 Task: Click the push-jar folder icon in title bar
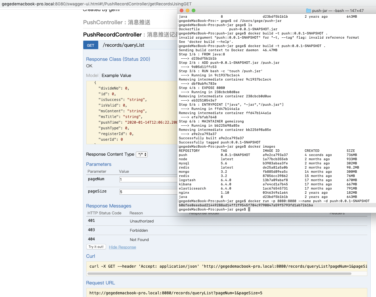(308, 10)
